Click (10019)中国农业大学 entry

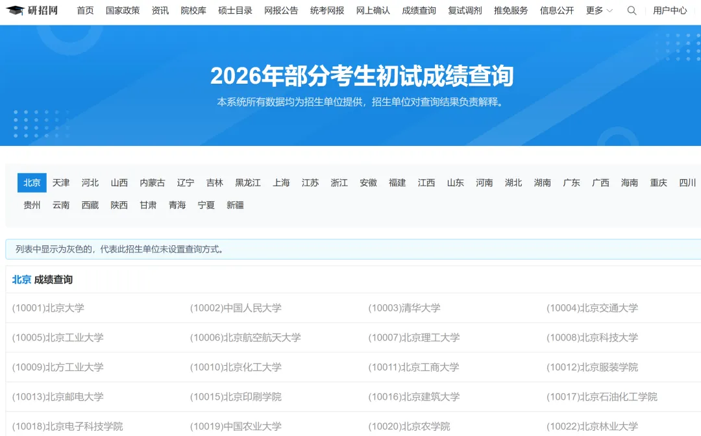[x=236, y=426]
